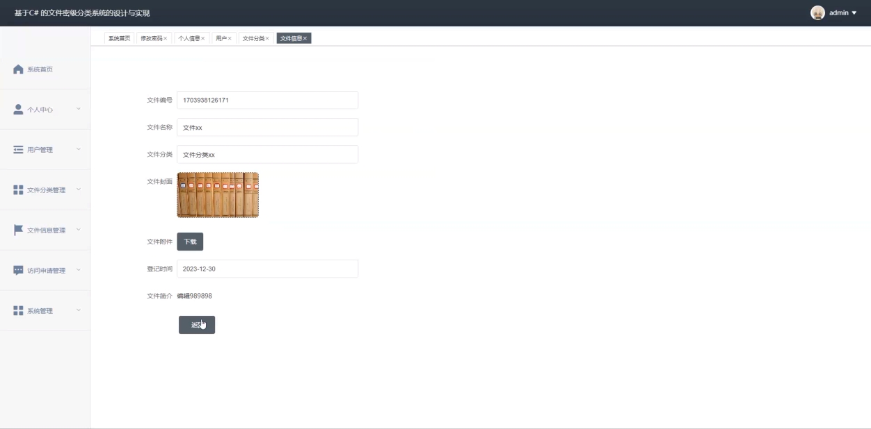Open the 系统管理 sidebar menu
The image size is (871, 429).
[45, 311]
